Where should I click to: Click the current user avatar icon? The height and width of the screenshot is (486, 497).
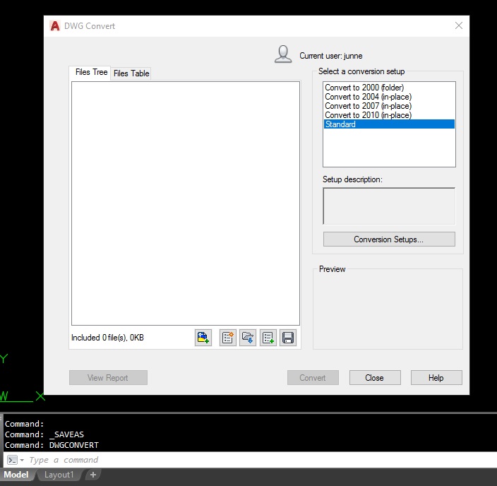coord(283,54)
